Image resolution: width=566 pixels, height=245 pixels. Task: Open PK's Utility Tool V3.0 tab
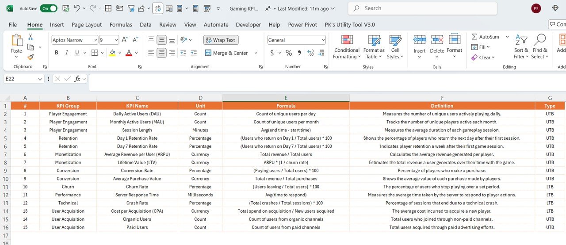click(x=350, y=25)
